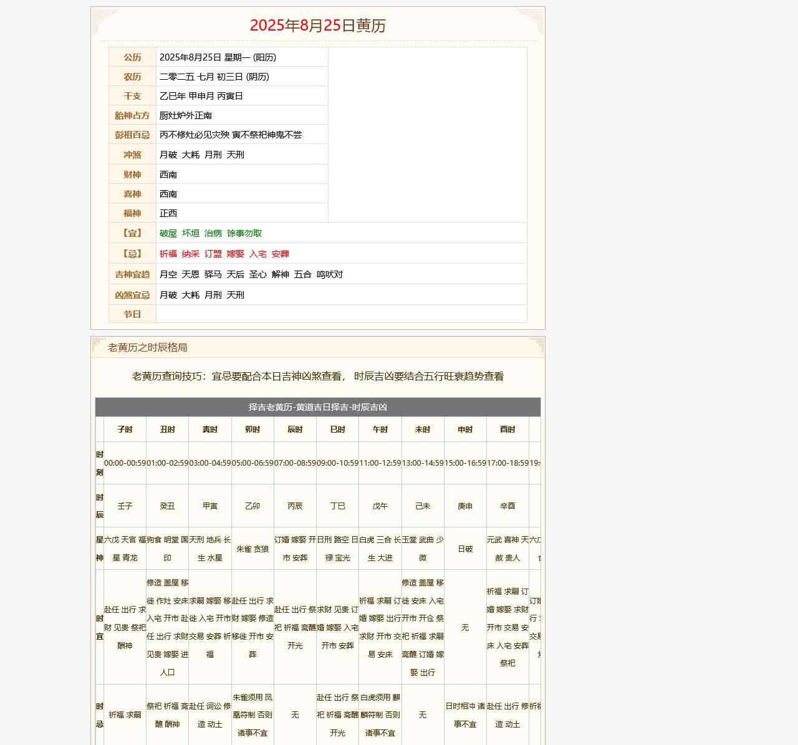Open the 治病 auspicious activity link

point(213,233)
